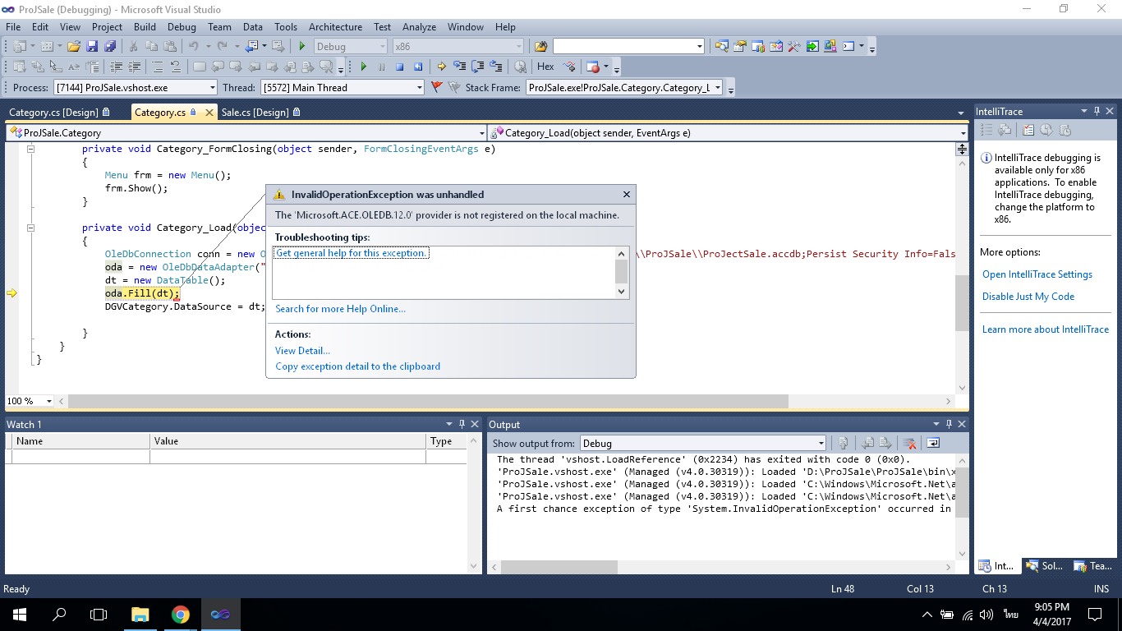This screenshot has height=631, width=1122.
Task: Switch to Team Explorer panel tab
Action: pos(1093,566)
